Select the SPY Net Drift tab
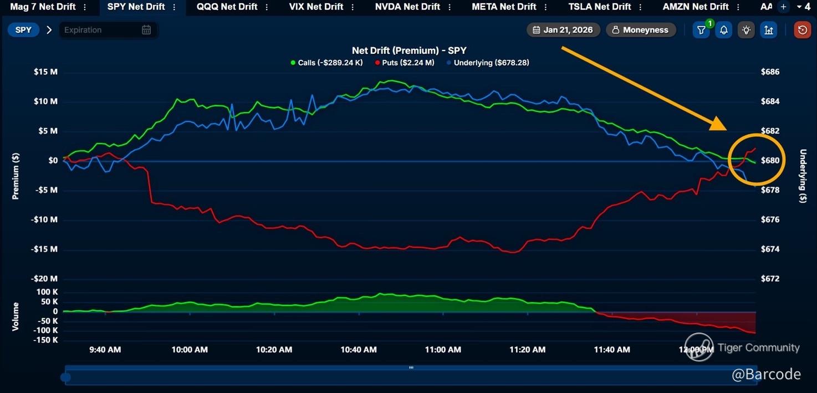This screenshot has height=393, width=817. click(x=136, y=7)
